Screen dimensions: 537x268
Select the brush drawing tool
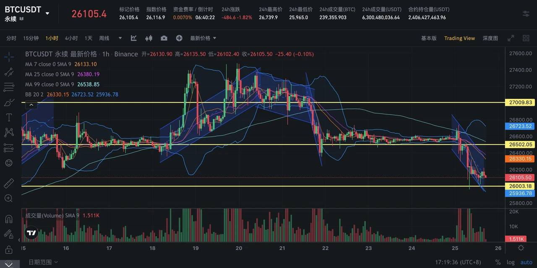point(9,102)
